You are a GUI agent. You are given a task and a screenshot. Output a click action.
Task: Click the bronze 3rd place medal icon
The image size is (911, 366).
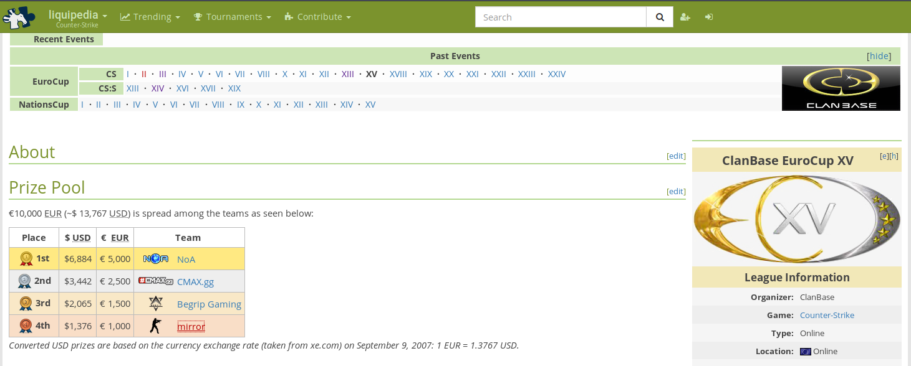click(26, 304)
